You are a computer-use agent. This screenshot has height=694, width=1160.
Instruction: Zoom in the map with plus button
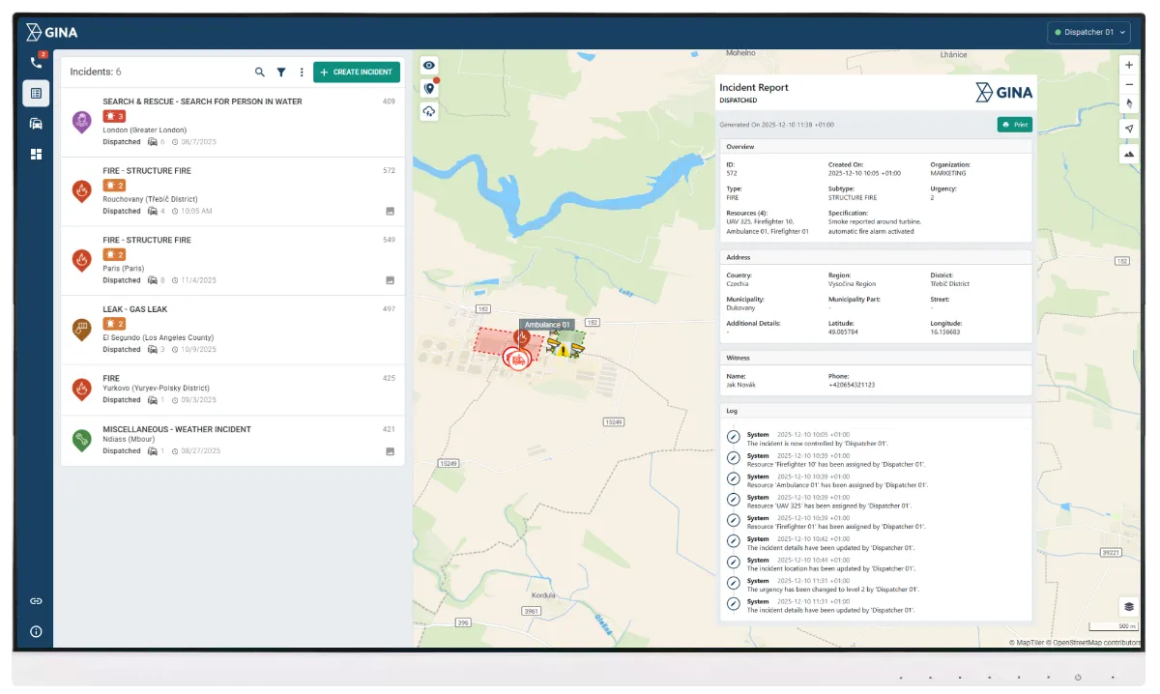click(1129, 65)
